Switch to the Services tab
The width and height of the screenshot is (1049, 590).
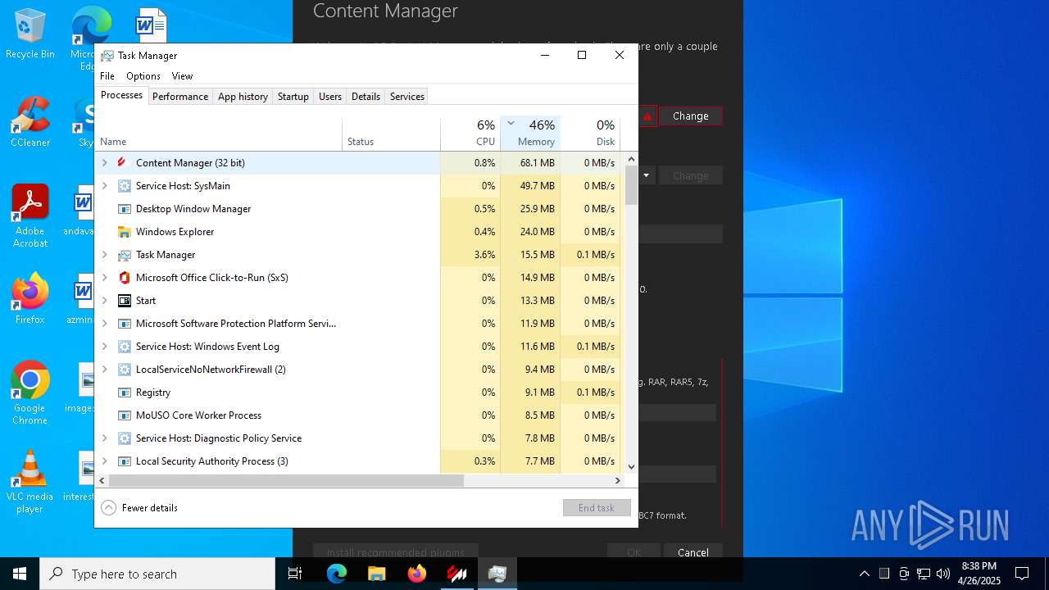[407, 97]
